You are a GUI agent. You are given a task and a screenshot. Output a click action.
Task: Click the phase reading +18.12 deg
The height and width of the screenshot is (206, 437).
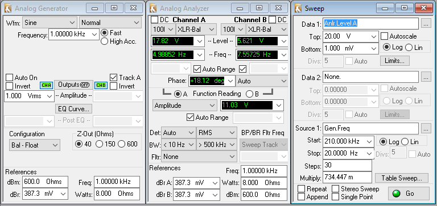point(207,81)
